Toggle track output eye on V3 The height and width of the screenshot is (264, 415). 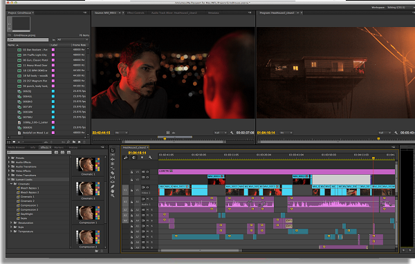[147, 171]
